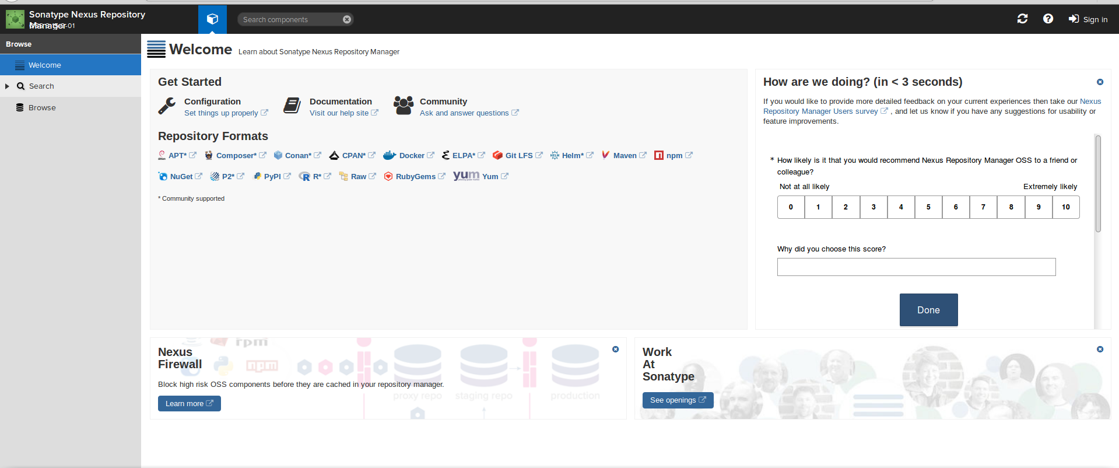Open the npm format link
The image size is (1119, 468).
(x=673, y=155)
